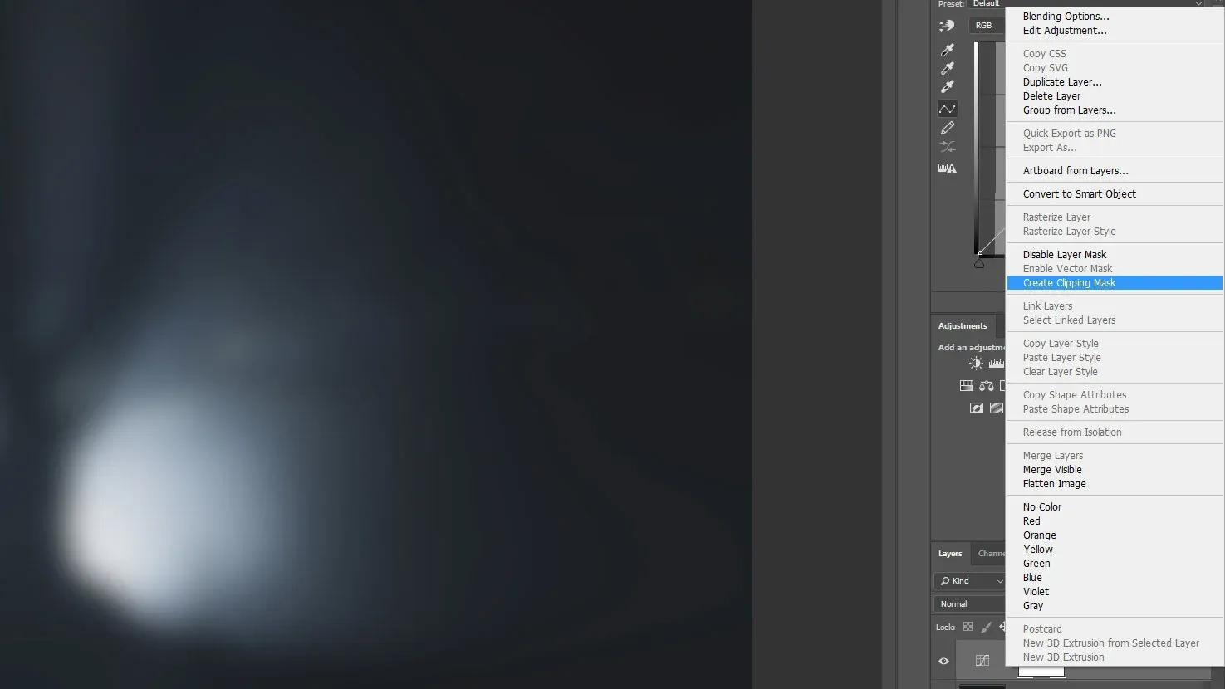The height and width of the screenshot is (689, 1225).
Task: Choose Create Clipping Mask from the menu
Action: (1070, 283)
